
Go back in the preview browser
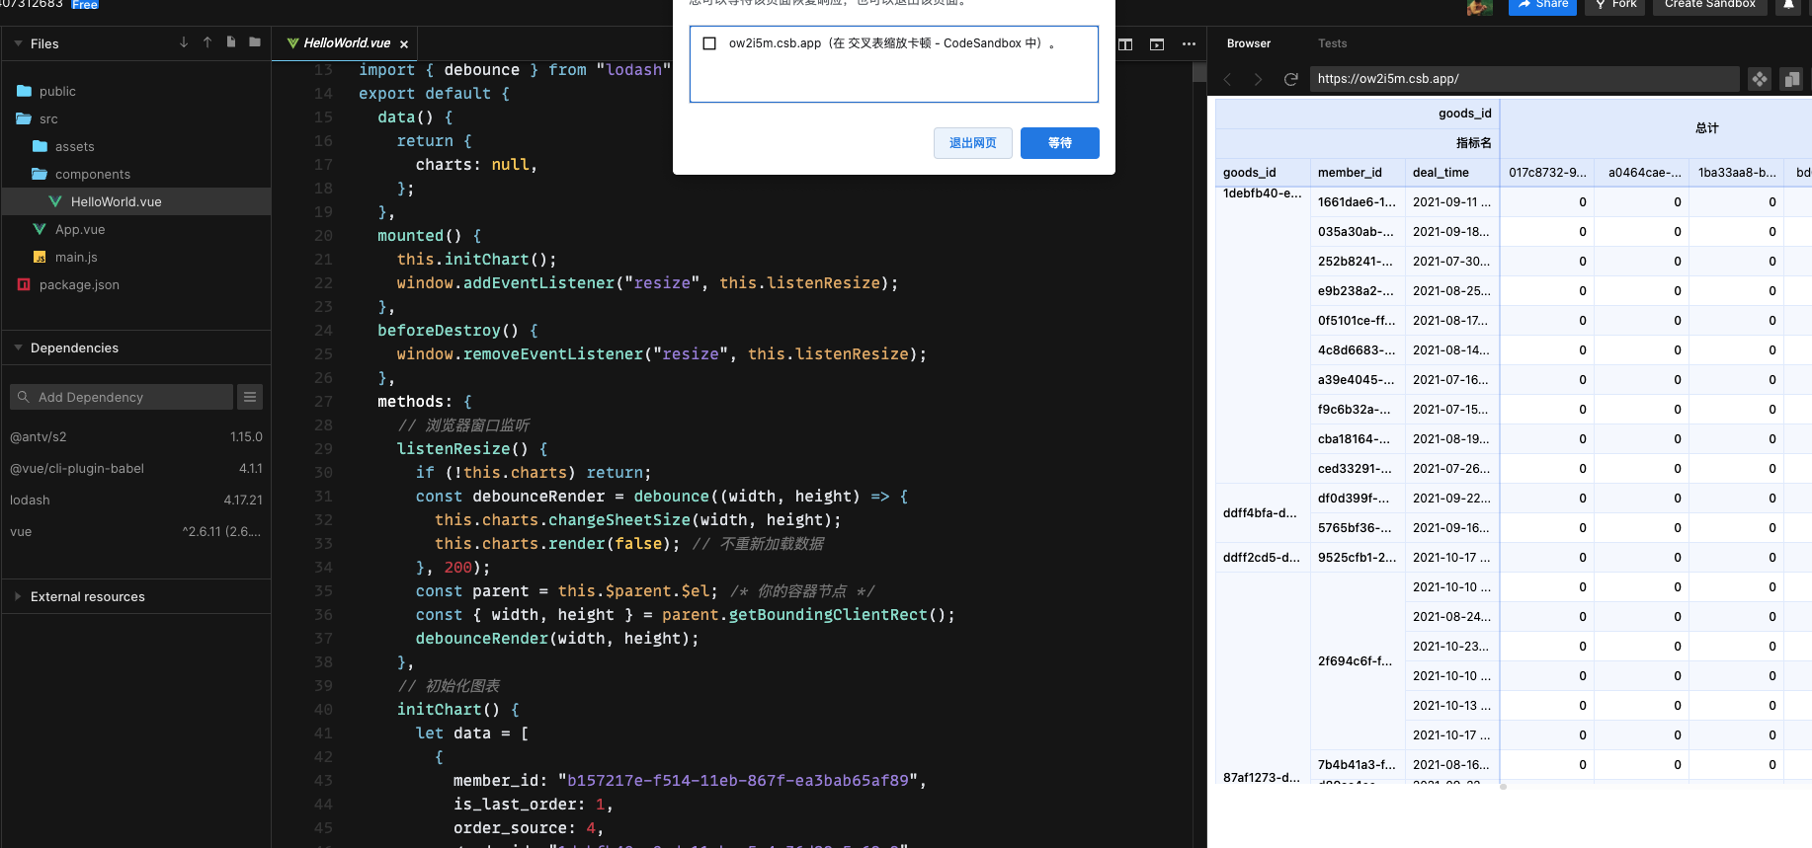[x=1228, y=79]
